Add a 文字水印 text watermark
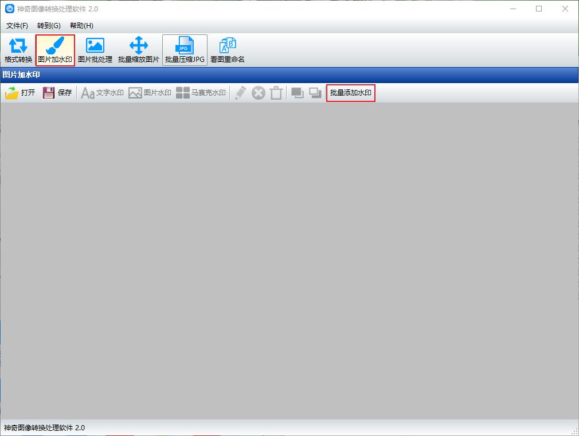This screenshot has height=436, width=579. coord(102,93)
